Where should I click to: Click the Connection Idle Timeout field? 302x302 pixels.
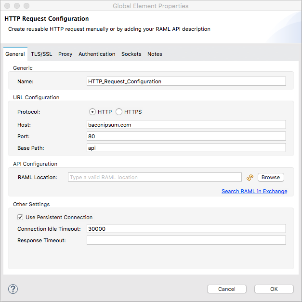[186, 229]
